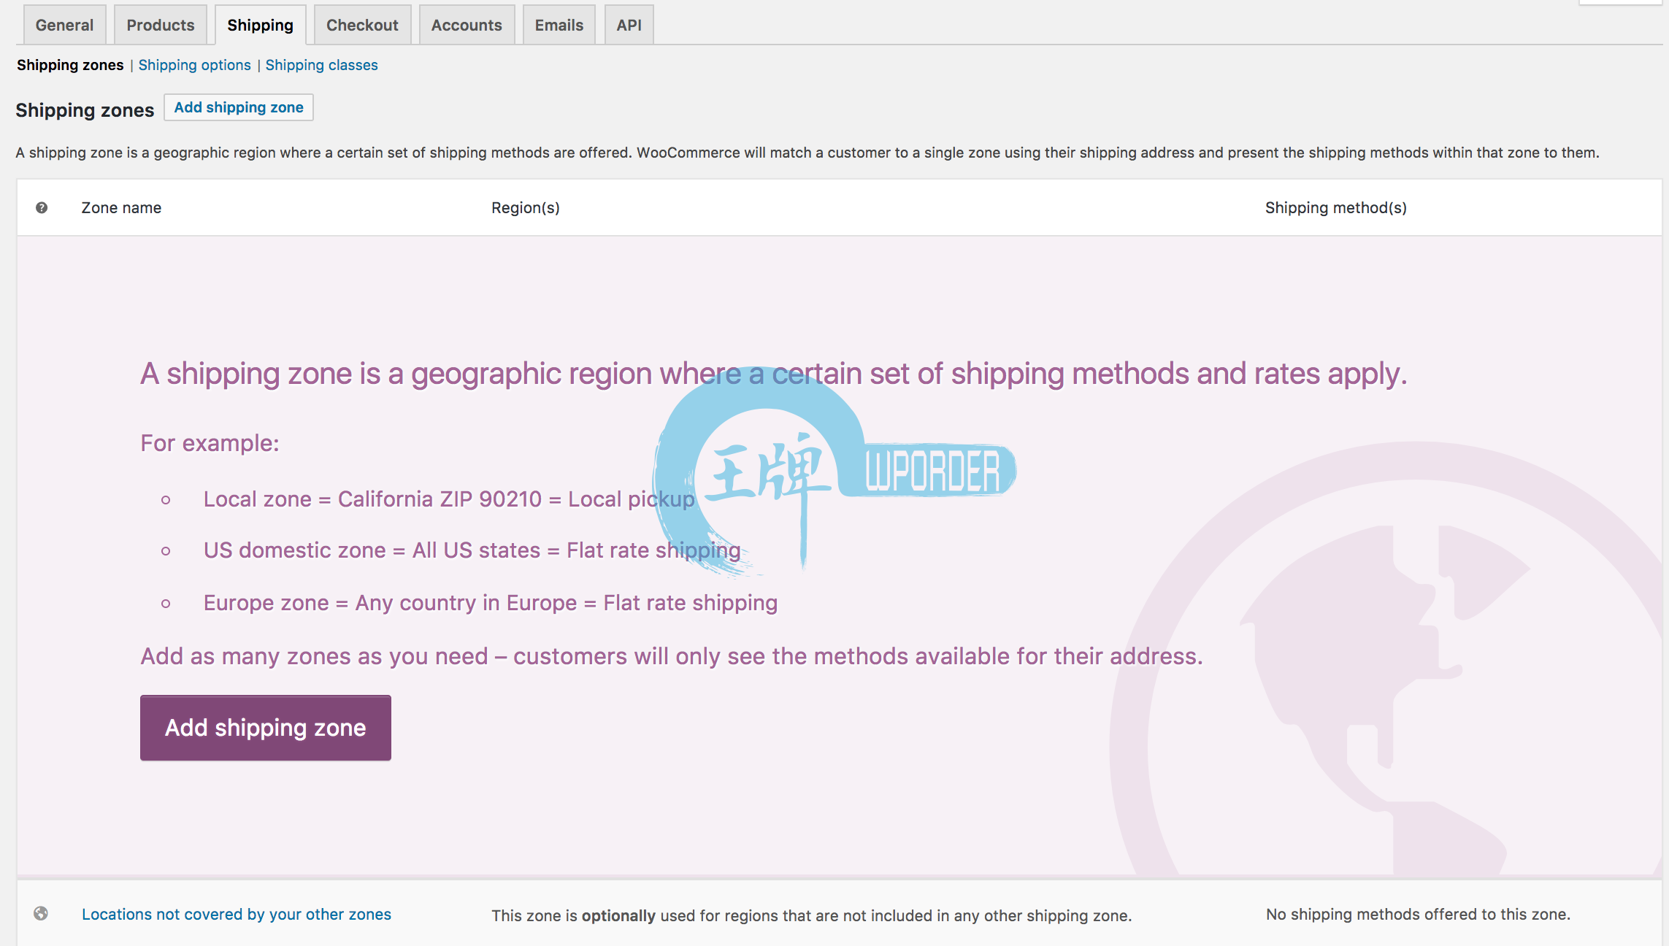Go to the Checkout tab
The image size is (1669, 946).
pyautogui.click(x=362, y=25)
